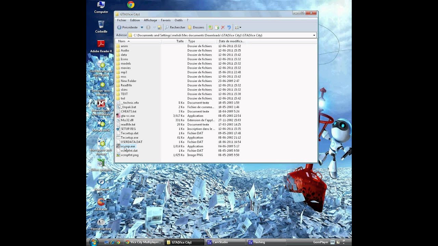Select the USERDATA.DAT file
This screenshot has height=246, width=438.
(129, 142)
